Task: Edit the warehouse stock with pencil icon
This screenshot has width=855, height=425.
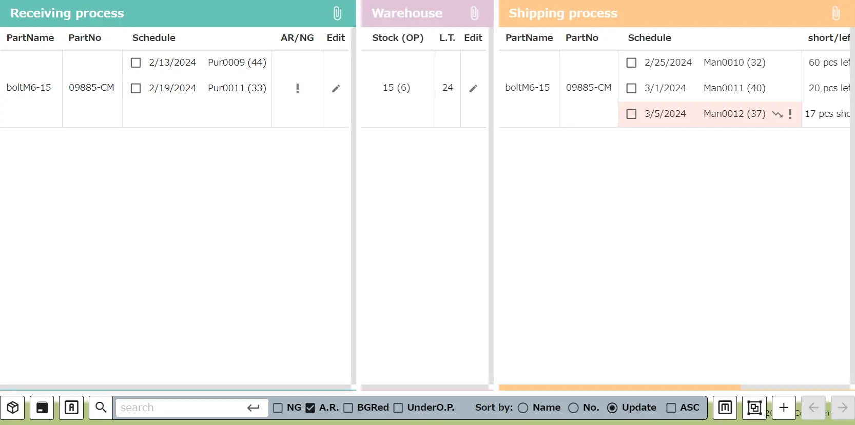Action: [473, 88]
